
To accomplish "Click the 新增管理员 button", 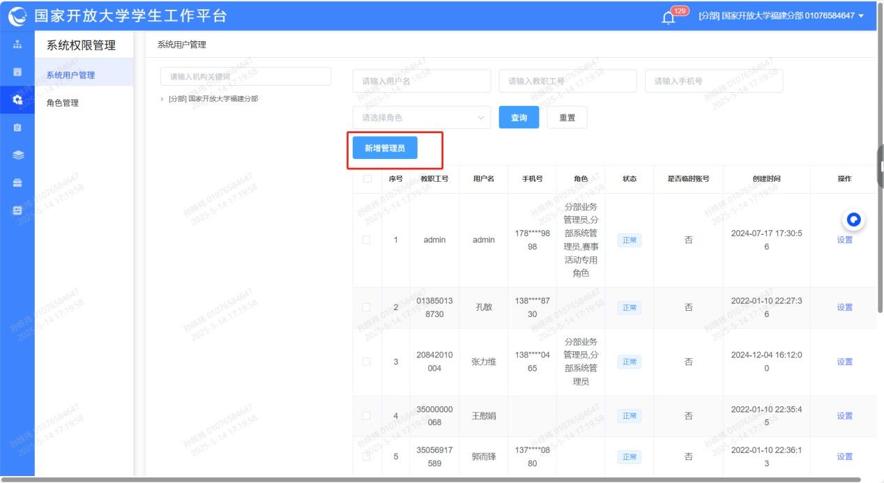I will 385,148.
